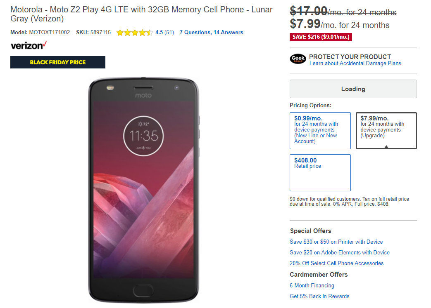Click the Verizon logo
Screen dimensions: 431x308
pos(29,45)
